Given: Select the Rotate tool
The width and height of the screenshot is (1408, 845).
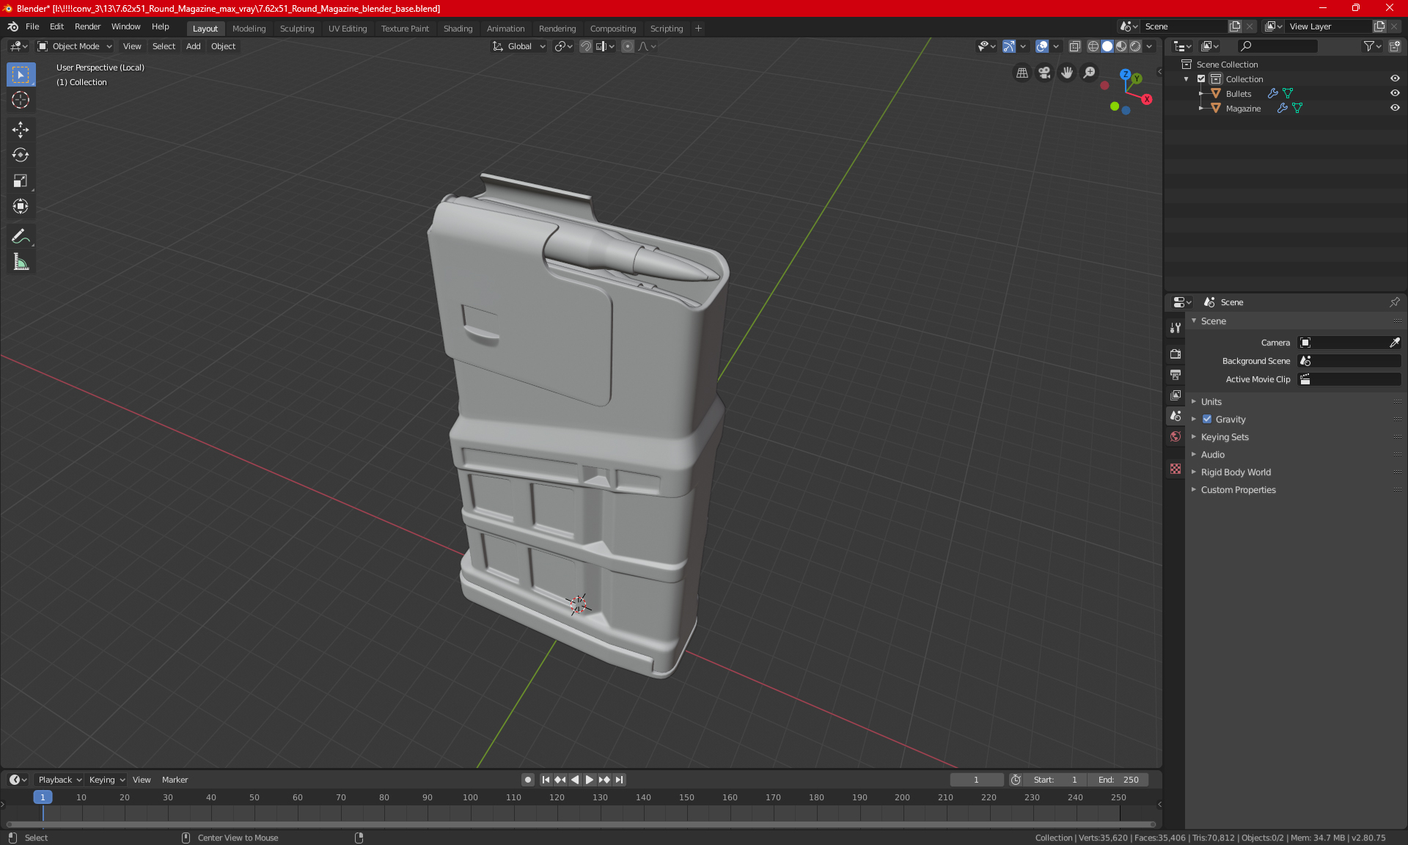Looking at the screenshot, I should [x=21, y=156].
